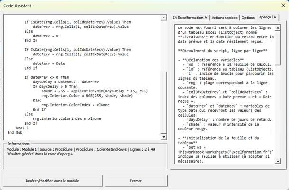Switch to the IA Excelformation.fr tab
289x190 pixels.
[x=190, y=18]
